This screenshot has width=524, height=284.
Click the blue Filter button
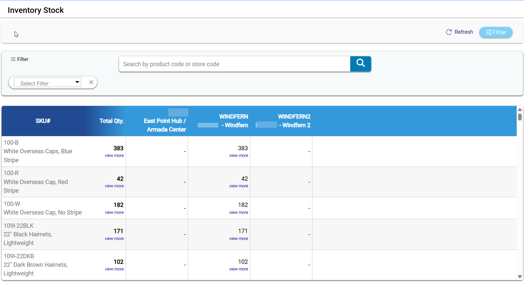496,32
